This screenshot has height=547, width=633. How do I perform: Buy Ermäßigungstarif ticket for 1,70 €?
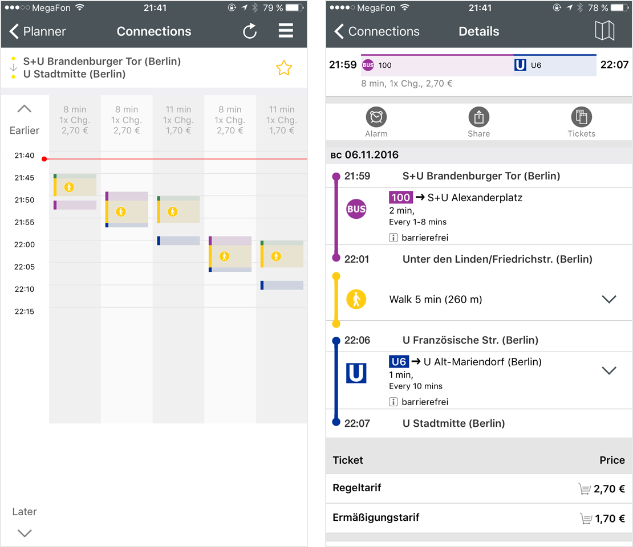(x=479, y=518)
